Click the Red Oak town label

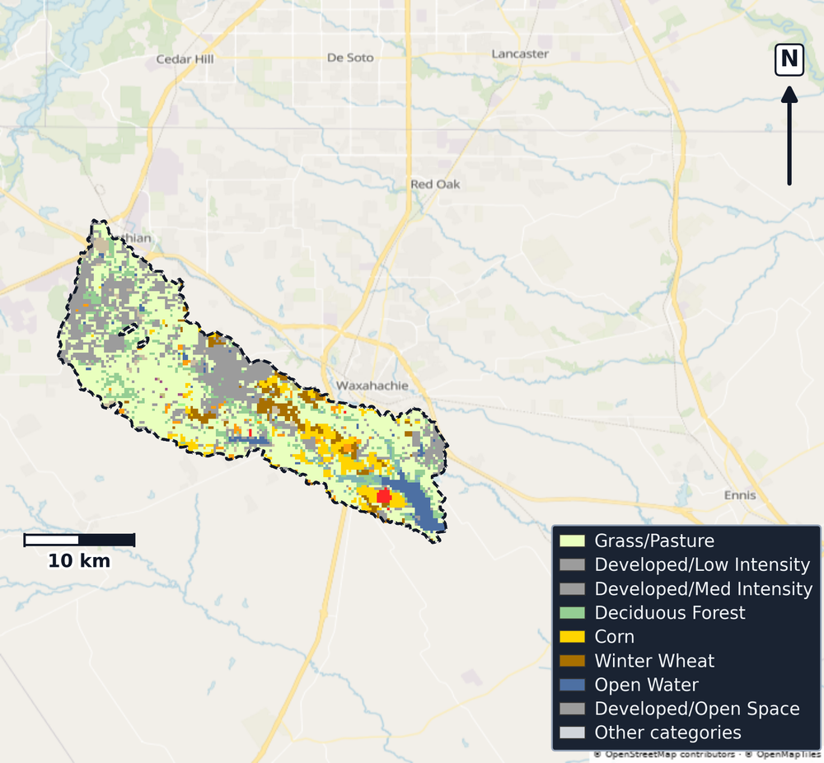click(x=435, y=185)
